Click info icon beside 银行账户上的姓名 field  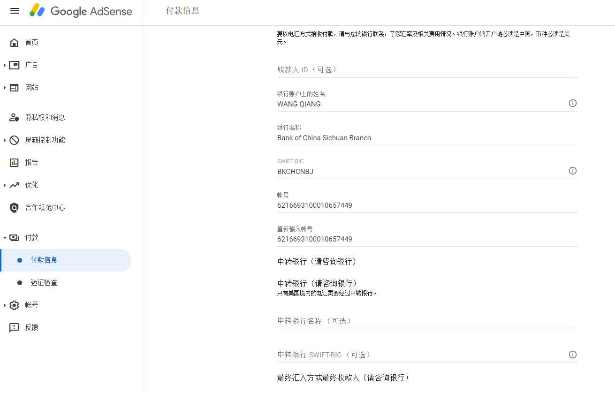coord(572,103)
